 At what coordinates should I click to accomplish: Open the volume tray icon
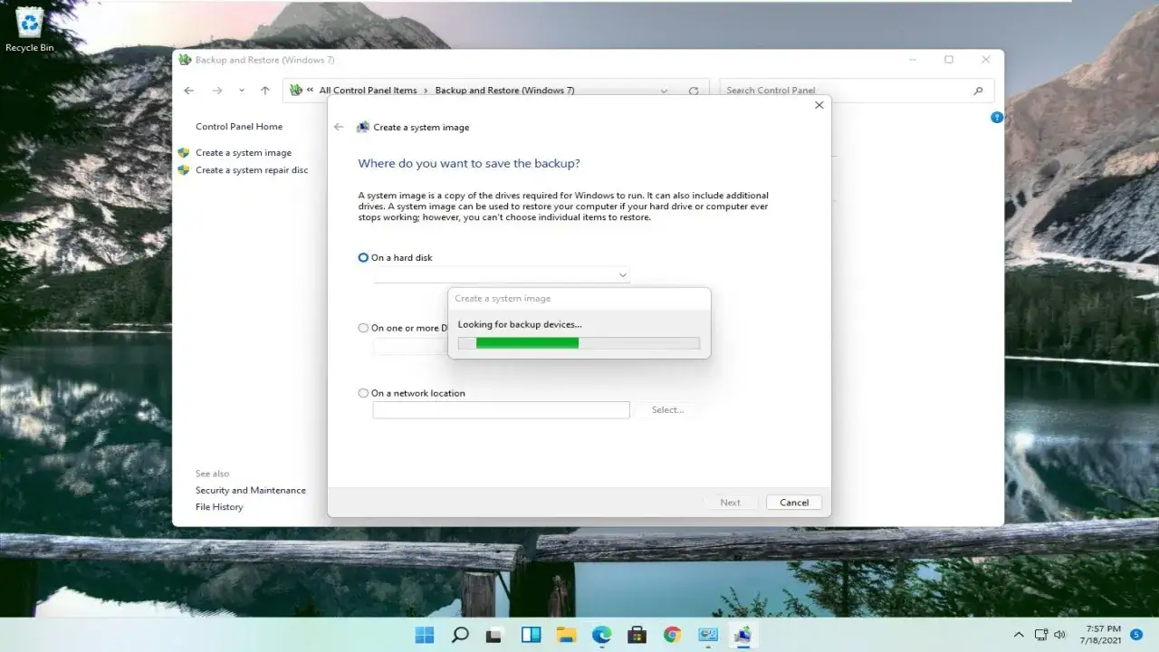point(1060,635)
